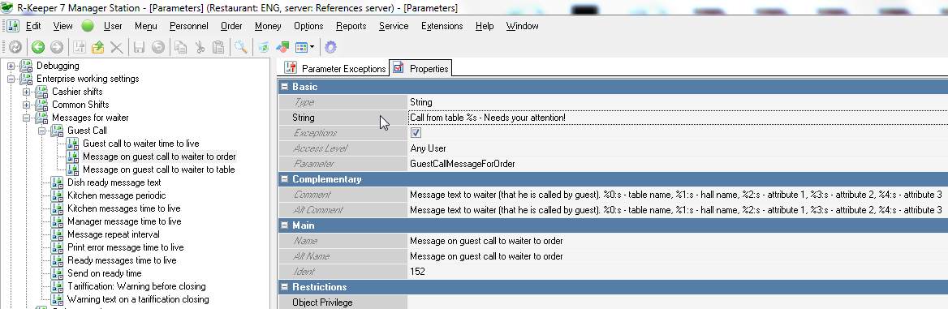The width and height of the screenshot is (948, 309).
Task: Click the copy toolbar icon
Action: pyautogui.click(x=180, y=47)
